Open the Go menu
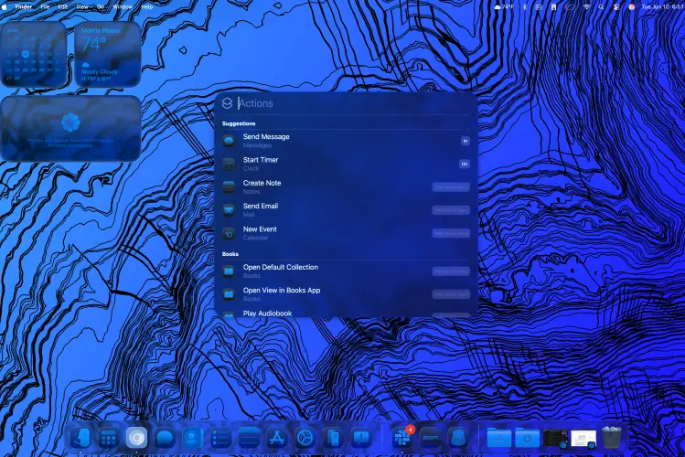The height and width of the screenshot is (457, 685). (101, 6)
